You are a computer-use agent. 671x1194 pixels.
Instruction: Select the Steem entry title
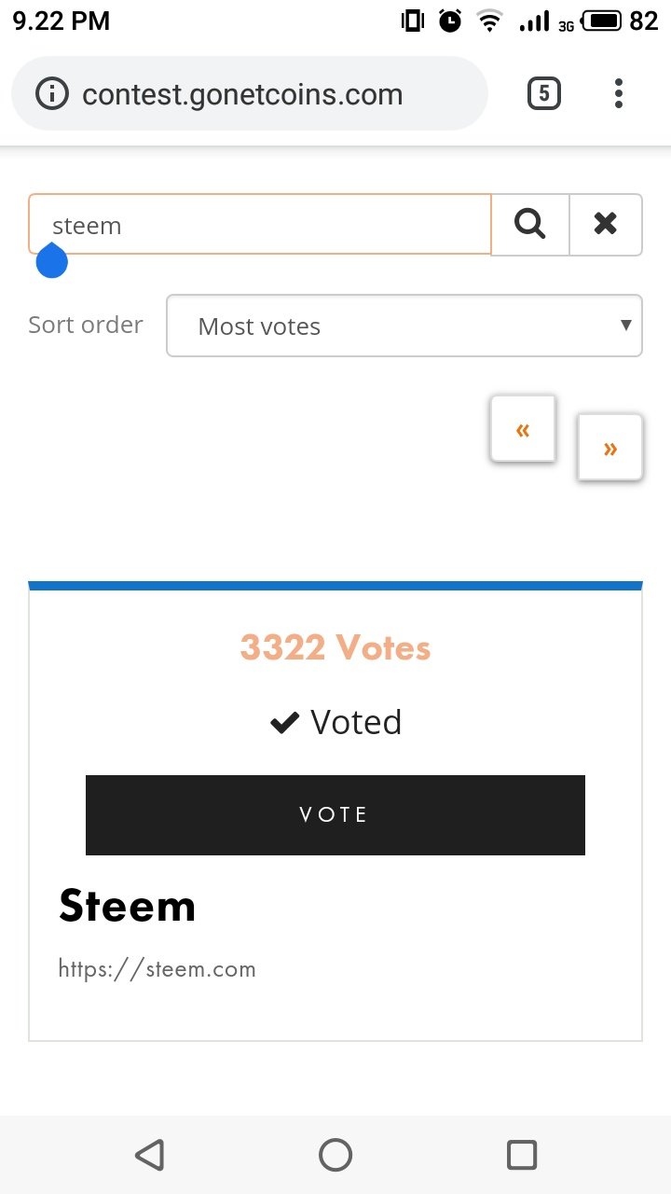point(127,906)
